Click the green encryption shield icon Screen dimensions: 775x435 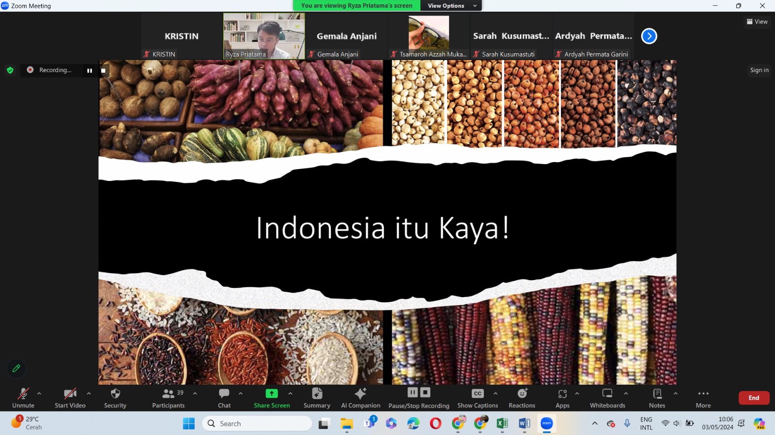pyautogui.click(x=10, y=70)
